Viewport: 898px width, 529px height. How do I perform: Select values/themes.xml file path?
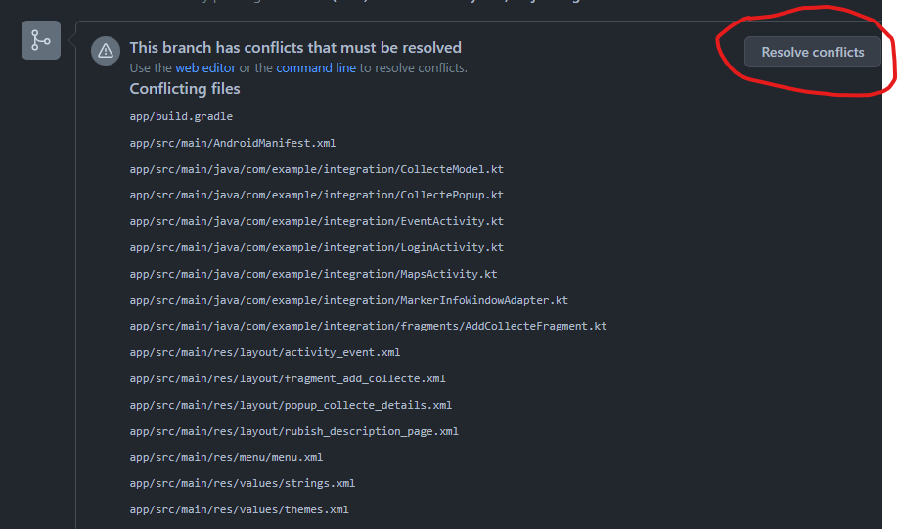click(x=239, y=509)
